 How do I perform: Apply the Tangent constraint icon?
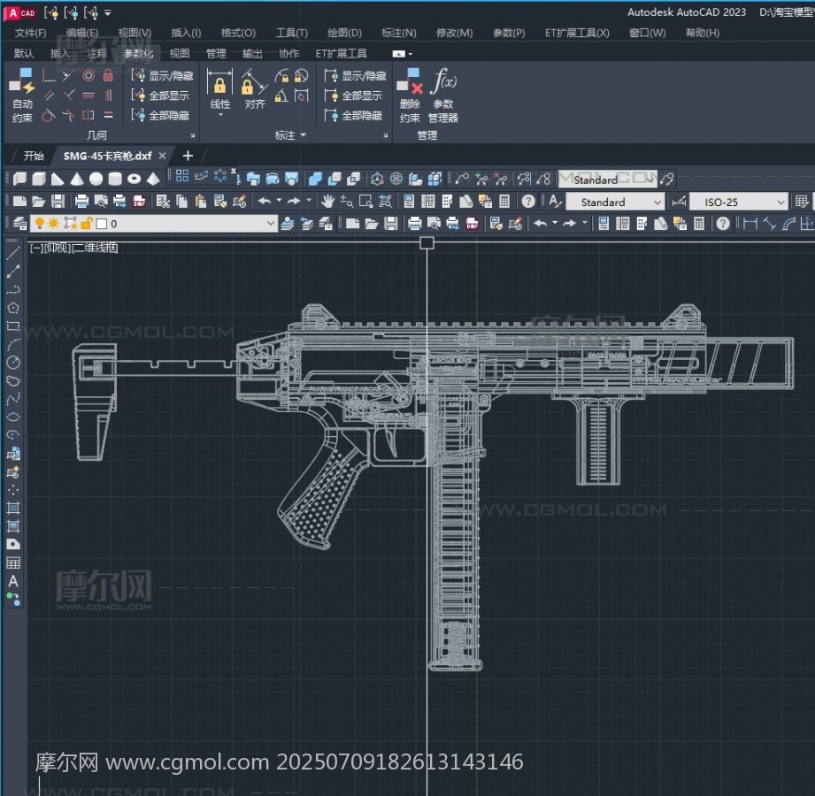(x=49, y=115)
